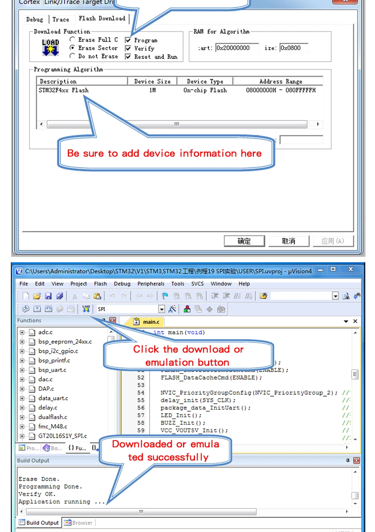The height and width of the screenshot is (532, 375).
Task: Click the LOAD icon in Download Function
Action: tap(51, 48)
